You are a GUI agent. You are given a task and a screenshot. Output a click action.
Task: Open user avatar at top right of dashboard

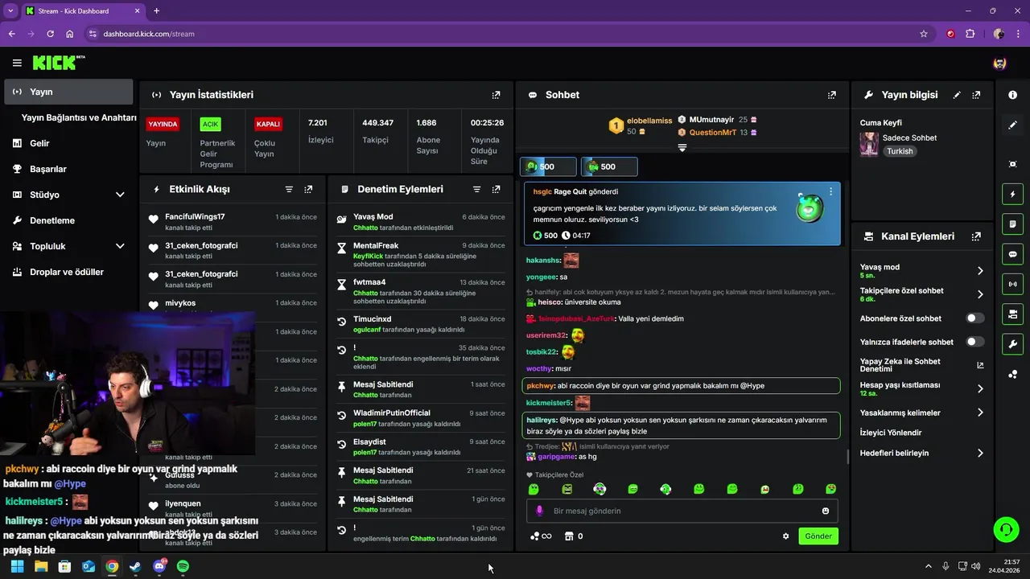(x=999, y=63)
